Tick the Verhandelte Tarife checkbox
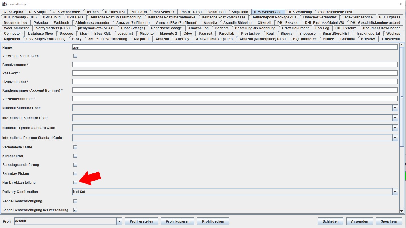The image size is (406, 228). tap(75, 147)
